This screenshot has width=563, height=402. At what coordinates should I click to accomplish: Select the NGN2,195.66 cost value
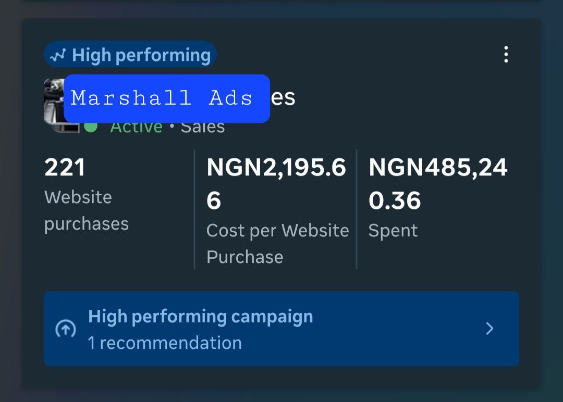276,184
